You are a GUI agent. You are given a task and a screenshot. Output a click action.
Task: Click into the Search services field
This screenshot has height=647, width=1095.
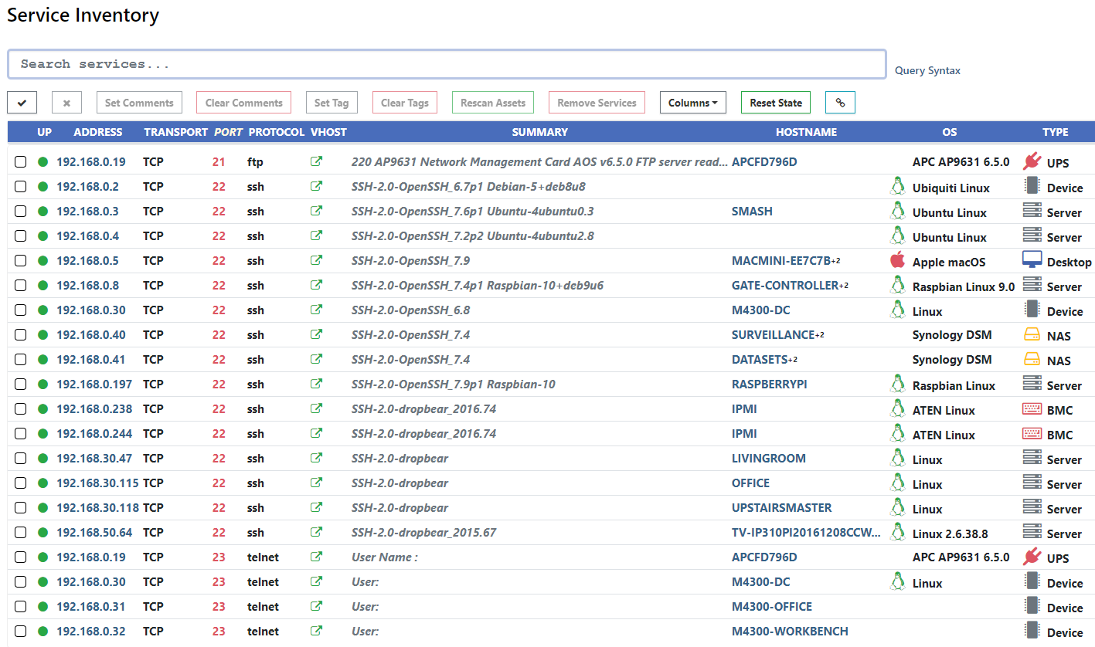pos(446,64)
